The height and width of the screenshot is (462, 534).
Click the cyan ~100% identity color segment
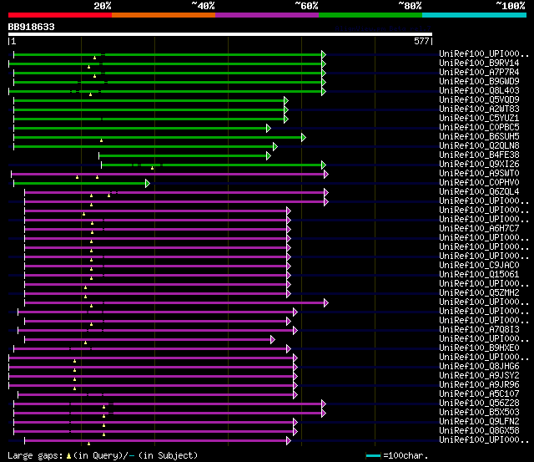[x=475, y=15]
